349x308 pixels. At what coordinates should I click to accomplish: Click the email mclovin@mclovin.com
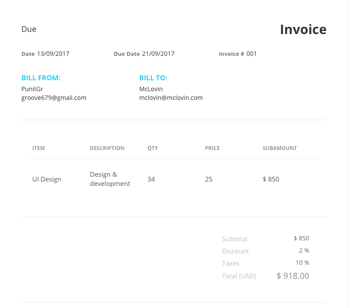171,98
